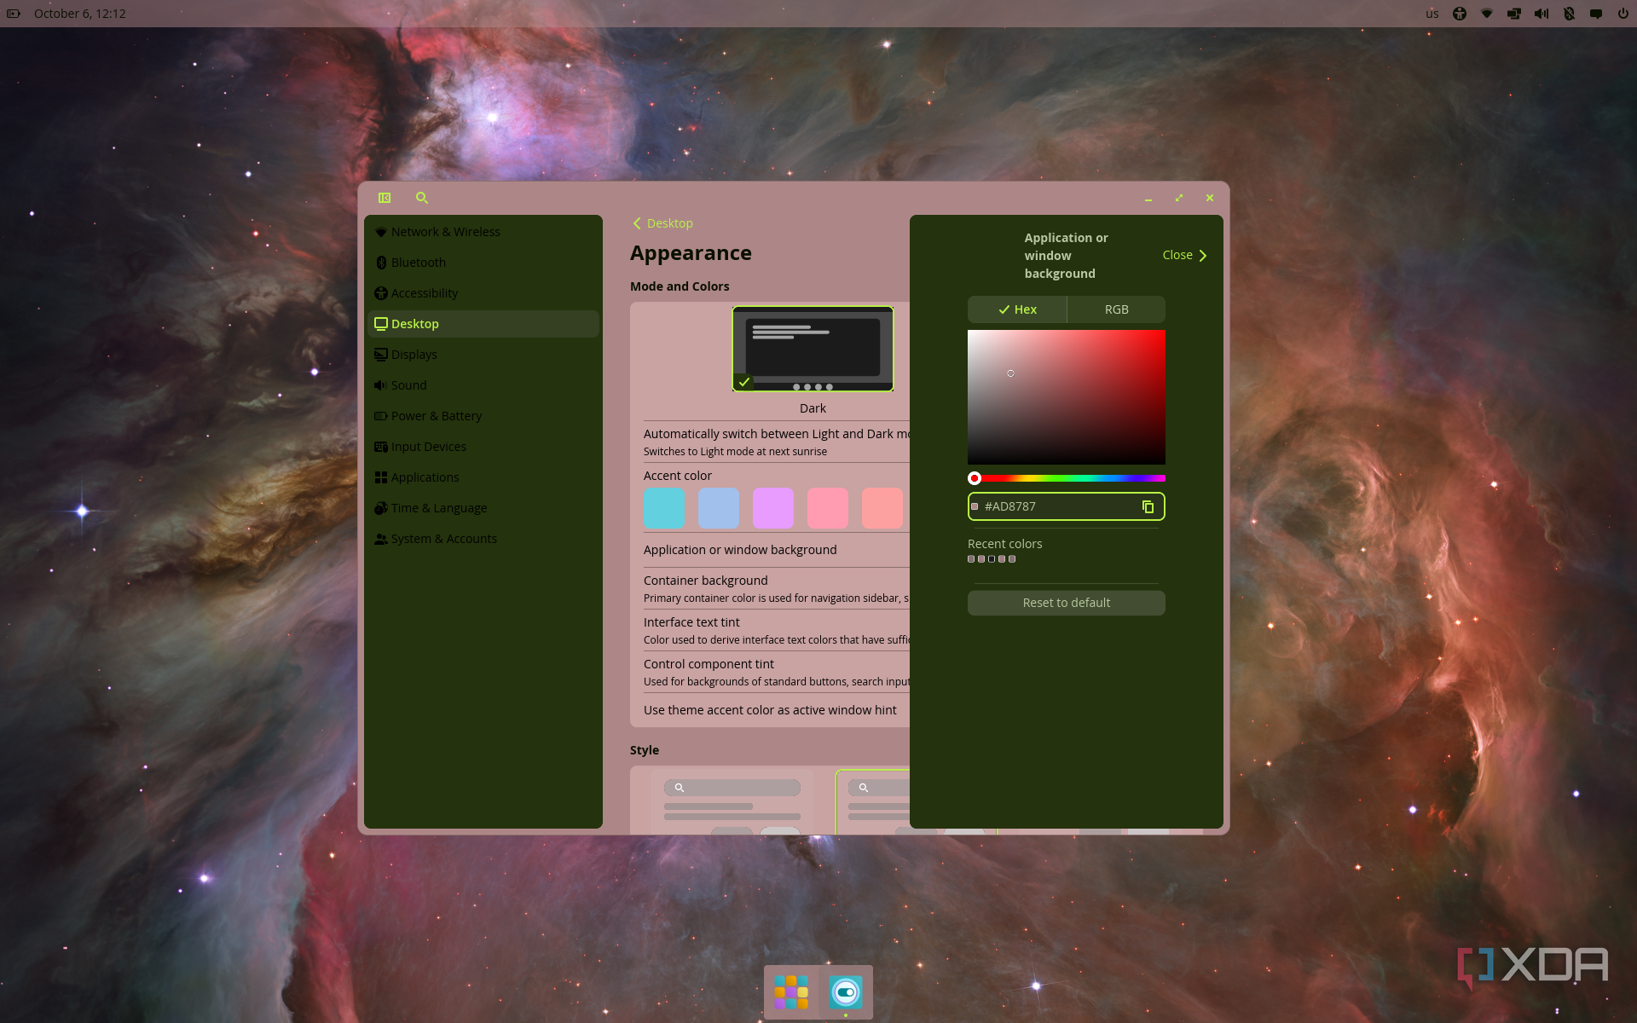
Task: Open the accessibility applet in top bar
Action: click(1460, 14)
